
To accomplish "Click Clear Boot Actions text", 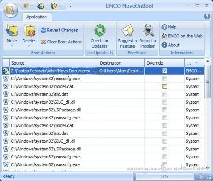I will tap(64, 42).
